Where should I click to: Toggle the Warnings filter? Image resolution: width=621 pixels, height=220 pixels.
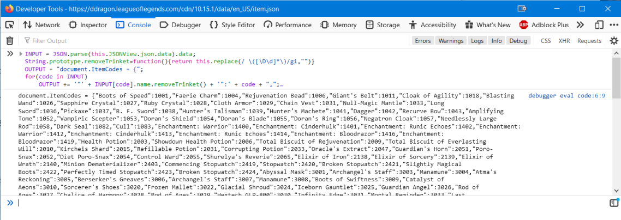point(451,41)
